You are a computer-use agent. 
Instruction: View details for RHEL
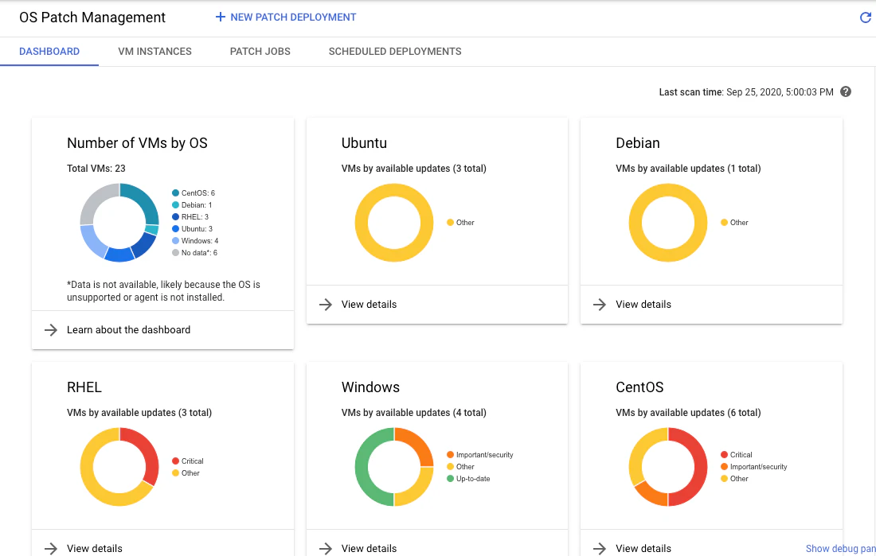pyautogui.click(x=95, y=549)
